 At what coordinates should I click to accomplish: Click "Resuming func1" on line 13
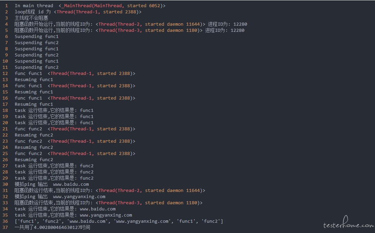[x=34, y=80]
